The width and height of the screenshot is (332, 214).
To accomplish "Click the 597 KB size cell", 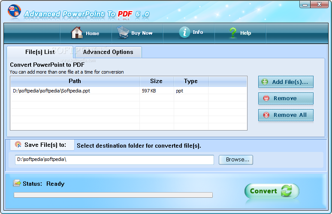I will coord(149,91).
